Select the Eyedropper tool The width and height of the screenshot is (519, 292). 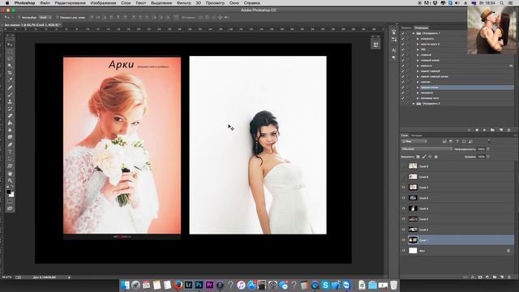(10, 80)
